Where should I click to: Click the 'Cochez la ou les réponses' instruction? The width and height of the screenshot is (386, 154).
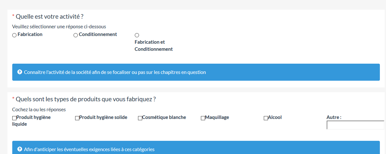[x=39, y=110]
